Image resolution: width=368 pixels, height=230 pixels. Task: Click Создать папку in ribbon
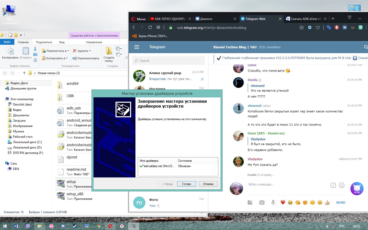109,54
